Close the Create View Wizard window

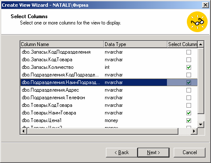205,5
